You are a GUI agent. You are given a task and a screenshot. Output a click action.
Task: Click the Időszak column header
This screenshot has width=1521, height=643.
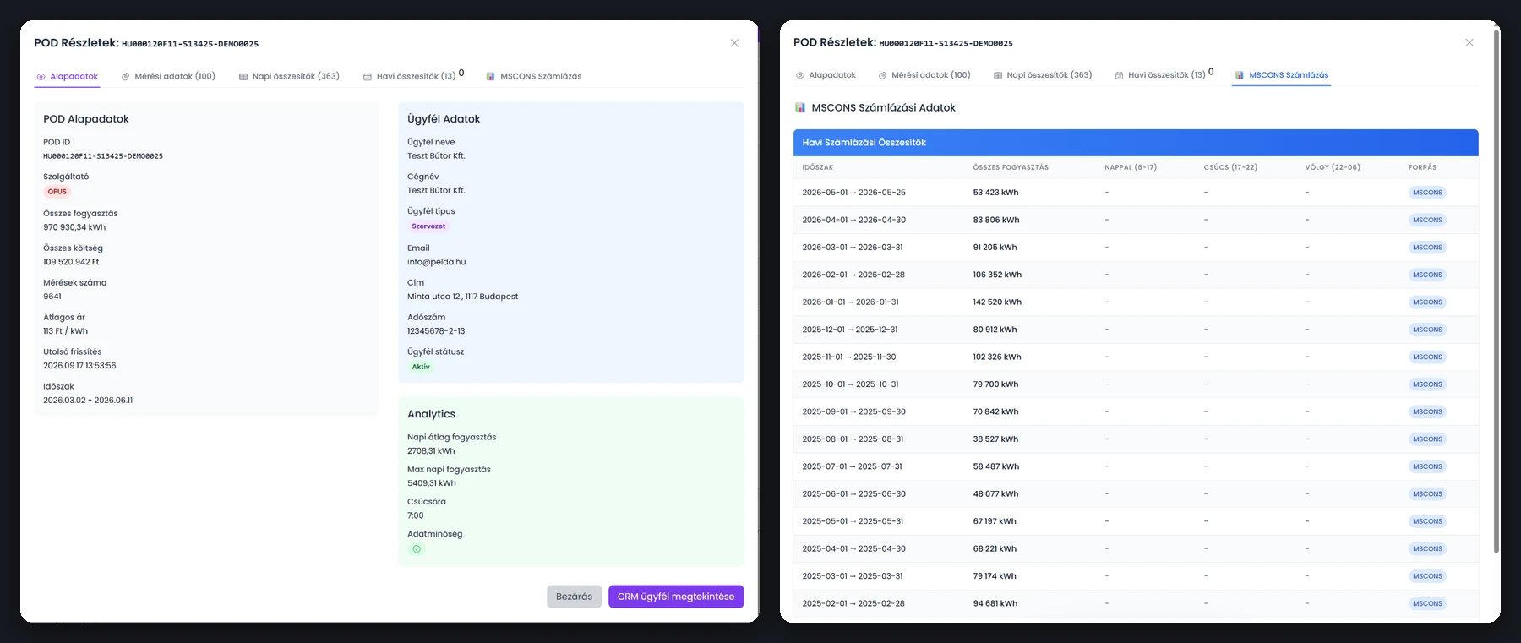[x=818, y=167]
